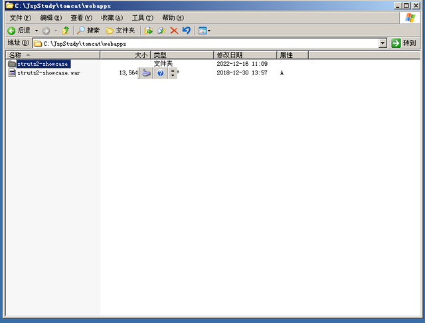Open the 帮助(H) menu
Screen dimensions: 425x323
173,18
